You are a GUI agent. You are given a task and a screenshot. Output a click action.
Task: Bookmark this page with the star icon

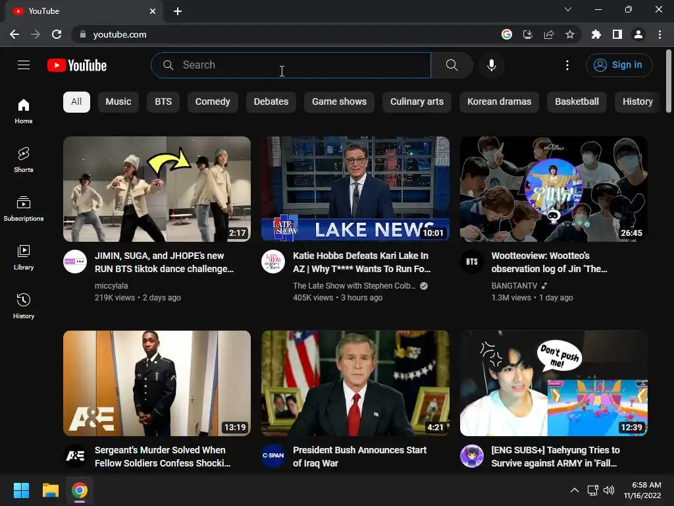coord(570,34)
